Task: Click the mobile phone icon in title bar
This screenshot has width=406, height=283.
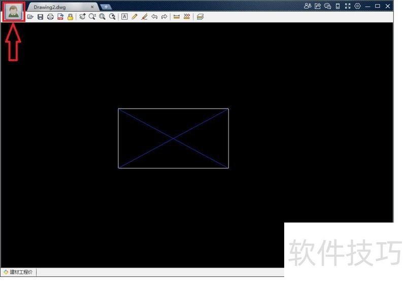Action: click(337, 6)
